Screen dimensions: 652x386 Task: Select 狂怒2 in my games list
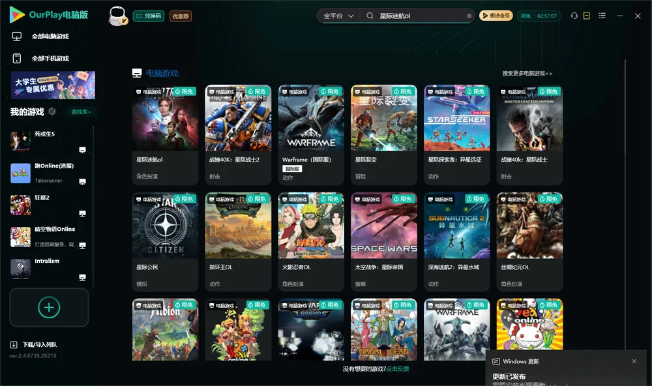[x=49, y=205]
